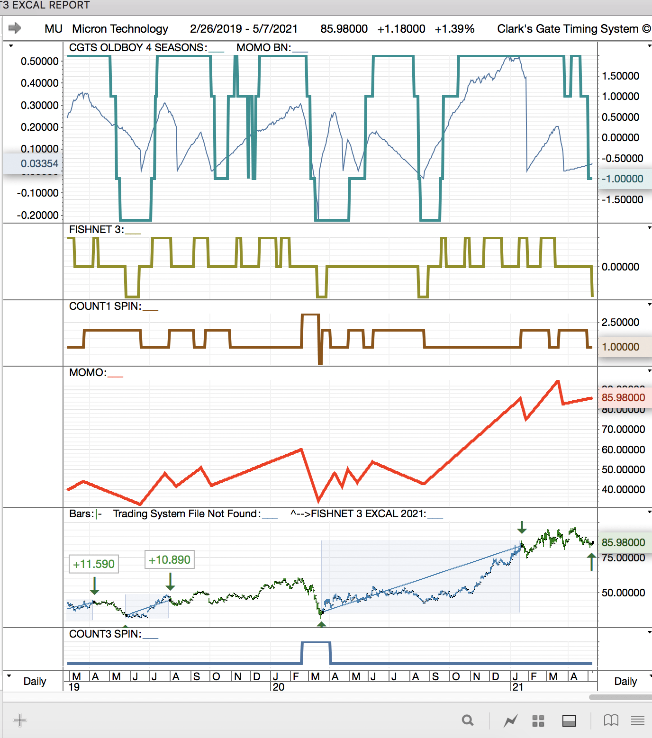Select the FISHNET 3 indicator label
Viewport: 652px width, 738px height.
click(x=96, y=229)
